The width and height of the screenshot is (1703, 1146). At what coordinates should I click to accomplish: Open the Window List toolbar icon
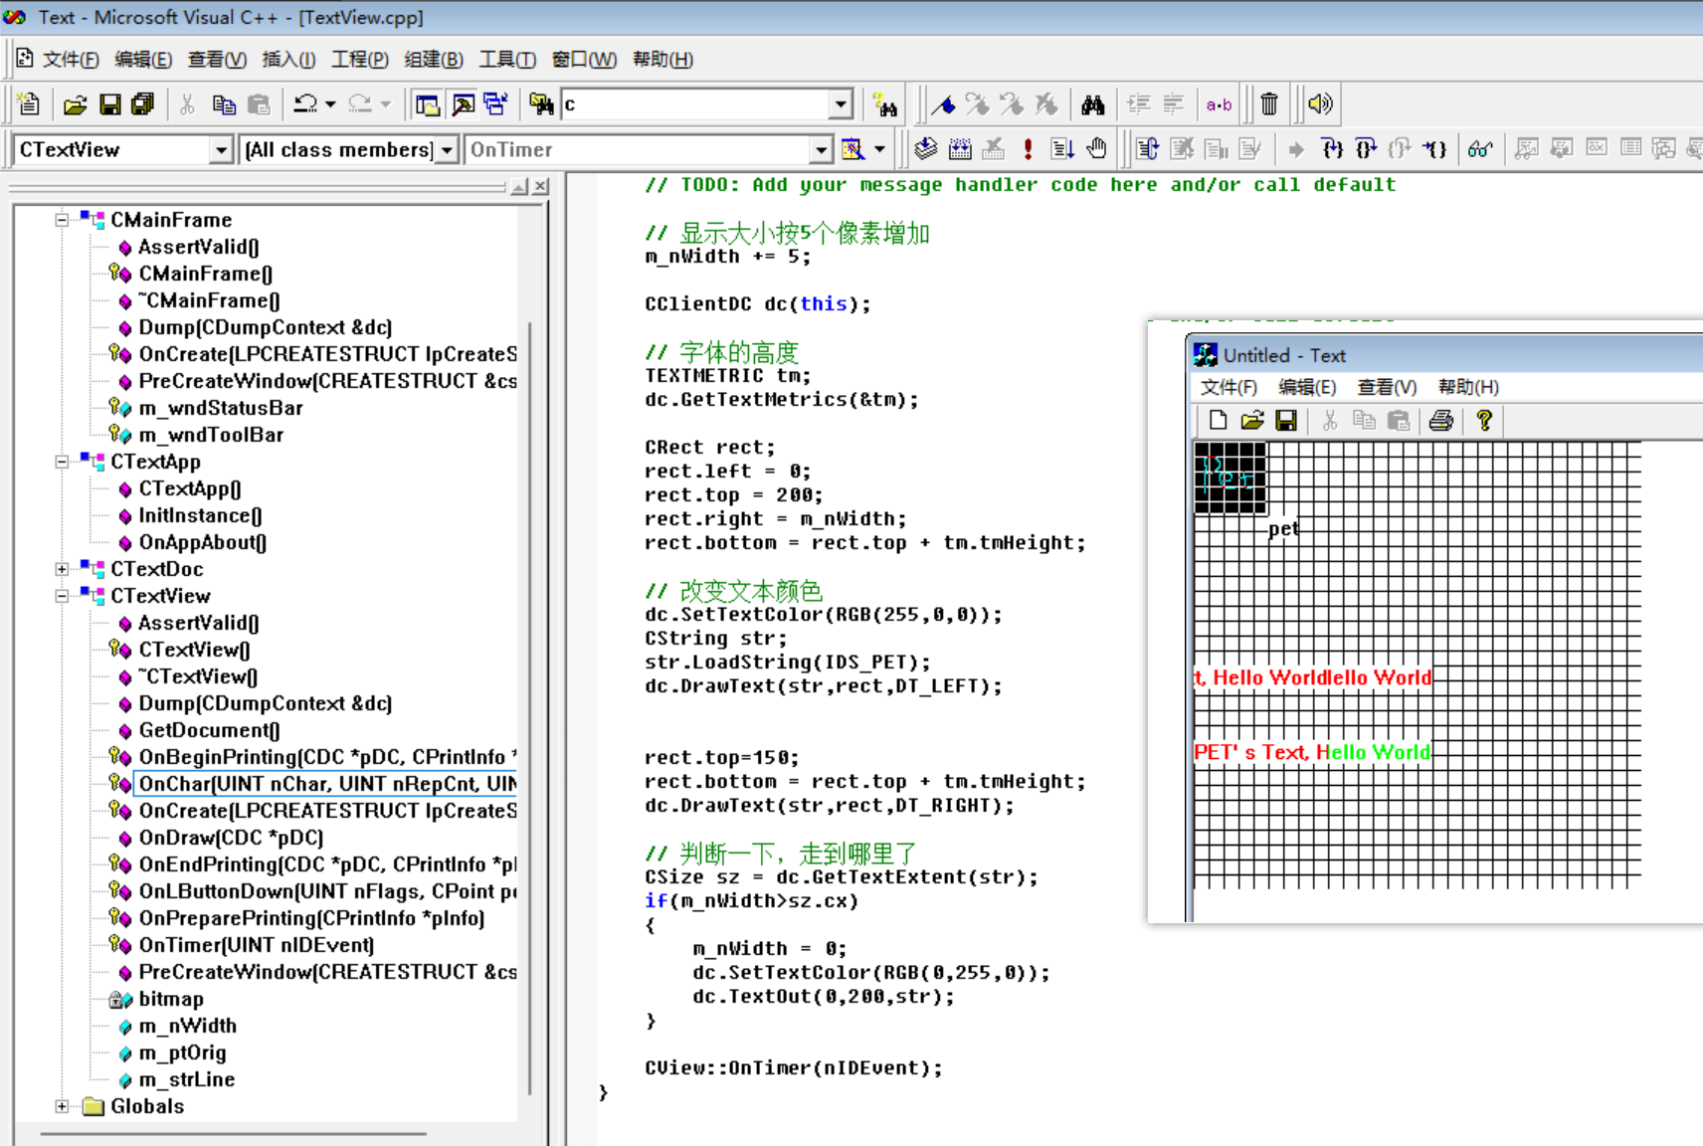[x=495, y=104]
